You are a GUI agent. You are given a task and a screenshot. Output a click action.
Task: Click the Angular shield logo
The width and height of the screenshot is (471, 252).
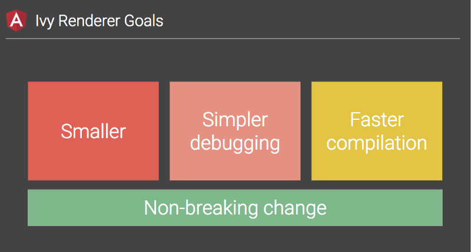pyautogui.click(x=16, y=21)
